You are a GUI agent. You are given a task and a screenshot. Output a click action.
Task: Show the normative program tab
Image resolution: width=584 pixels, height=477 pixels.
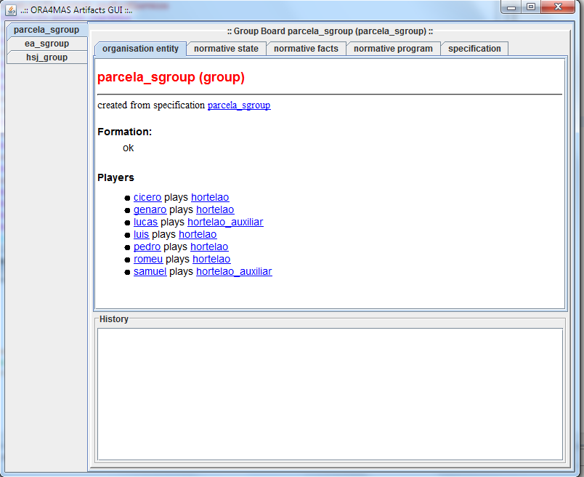coord(393,49)
